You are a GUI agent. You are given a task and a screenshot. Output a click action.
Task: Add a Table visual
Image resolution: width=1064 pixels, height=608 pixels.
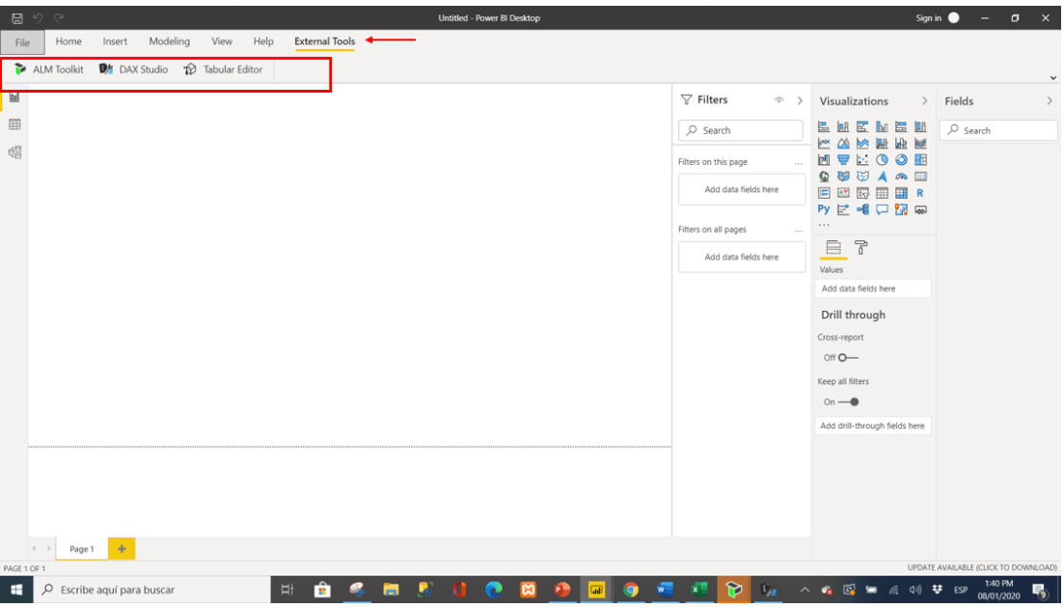883,192
